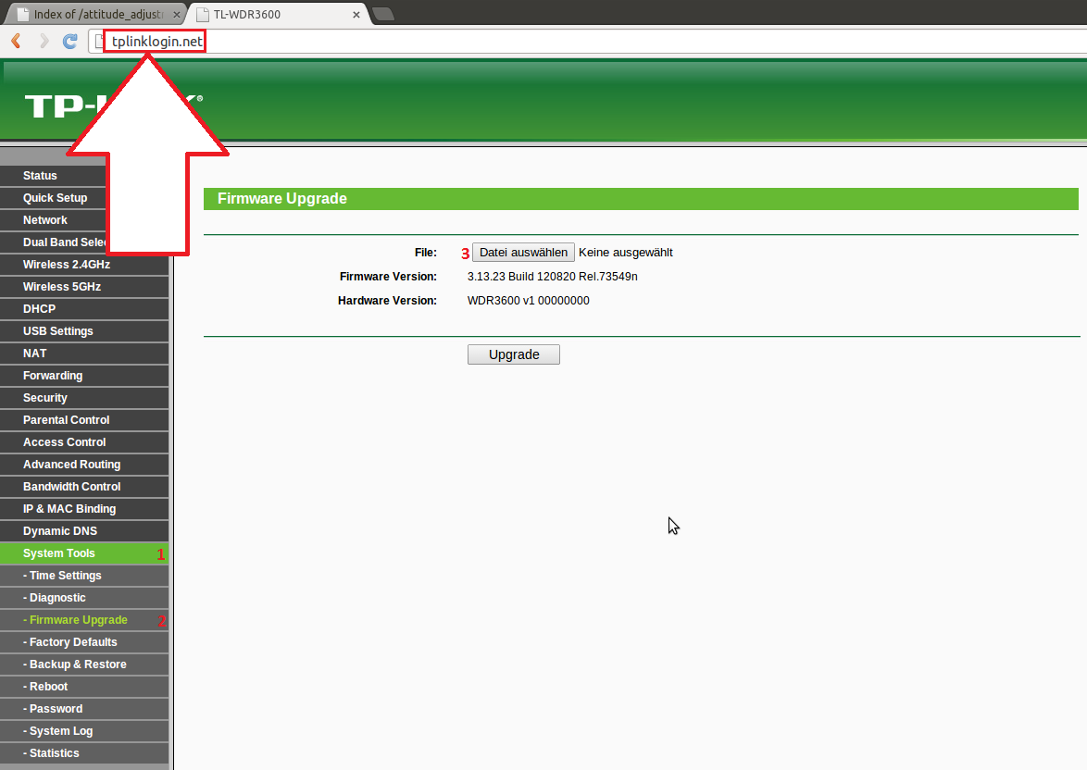The width and height of the screenshot is (1087, 770).
Task: Click the browser back arrow
Action: [x=16, y=42]
